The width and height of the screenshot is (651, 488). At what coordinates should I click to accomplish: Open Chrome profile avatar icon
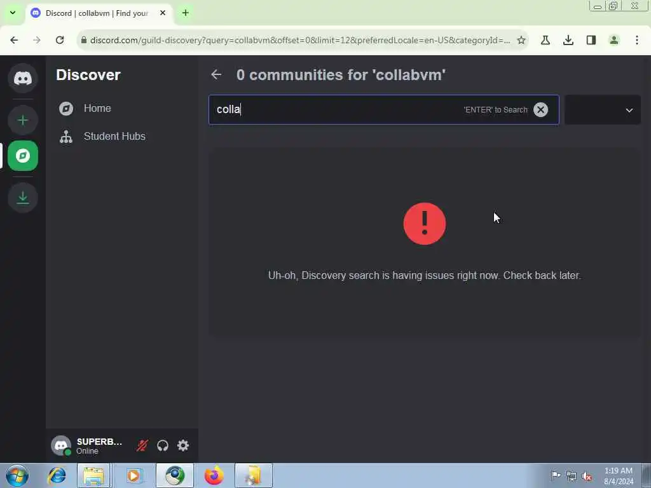click(x=614, y=40)
